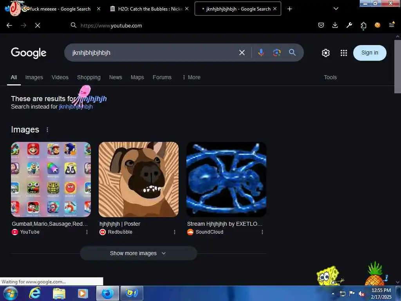
Task: Stop loading the page
Action: [x=38, y=25]
